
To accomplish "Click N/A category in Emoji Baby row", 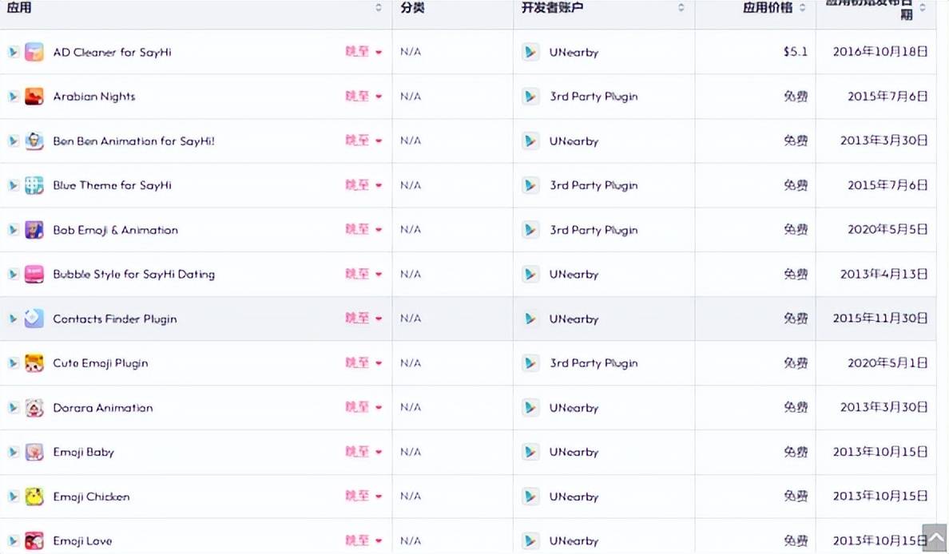I will point(411,452).
